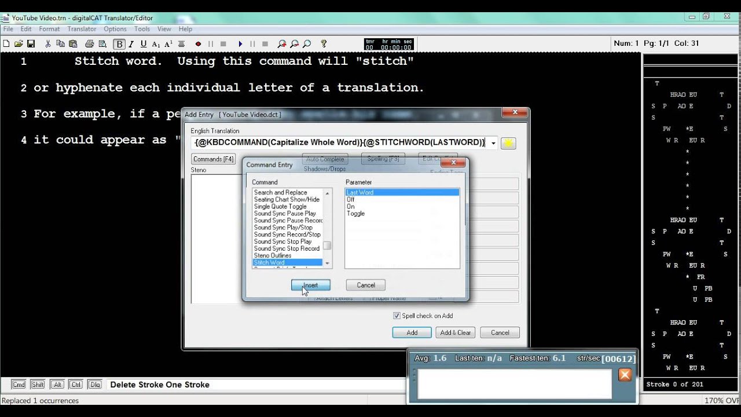Toggle Spell check on Add checkbox
The height and width of the screenshot is (417, 741).
tap(397, 316)
